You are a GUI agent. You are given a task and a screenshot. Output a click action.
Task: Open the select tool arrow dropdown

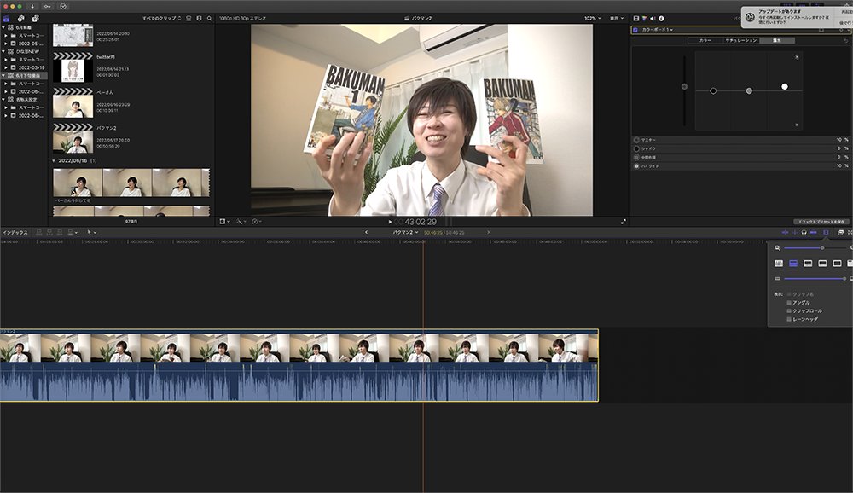pos(91,232)
